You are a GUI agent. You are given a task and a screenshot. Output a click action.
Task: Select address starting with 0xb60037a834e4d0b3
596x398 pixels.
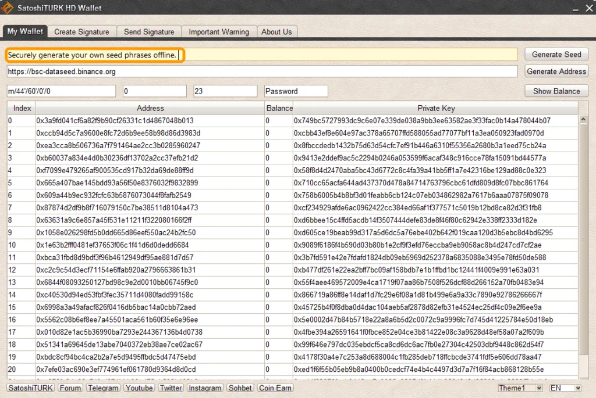(117, 158)
